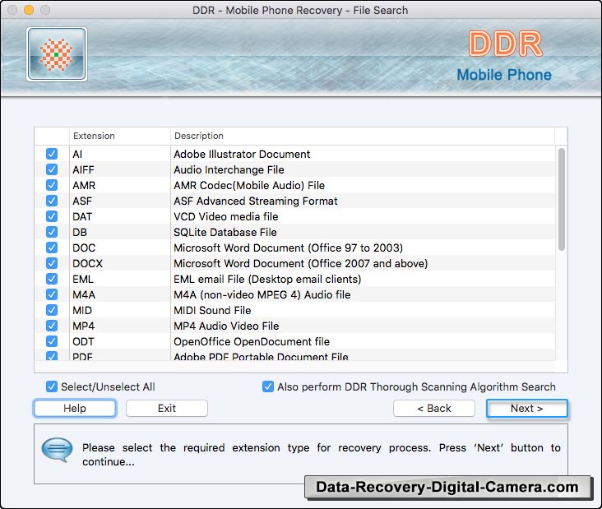Uncheck the MID extension checkbox
602x509 pixels.
tap(52, 310)
